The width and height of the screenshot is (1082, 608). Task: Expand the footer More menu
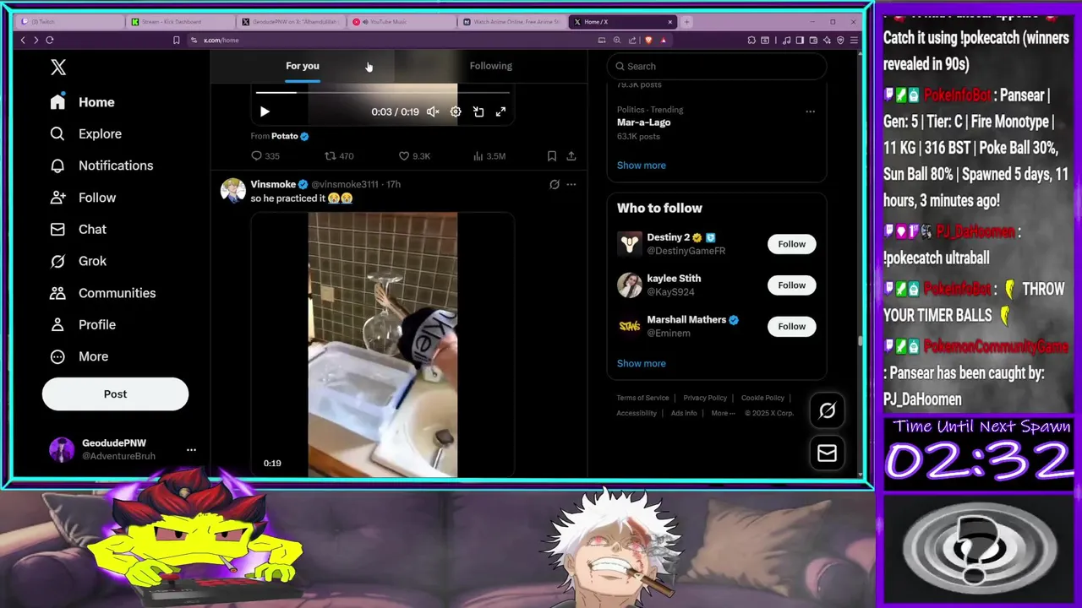pos(723,413)
